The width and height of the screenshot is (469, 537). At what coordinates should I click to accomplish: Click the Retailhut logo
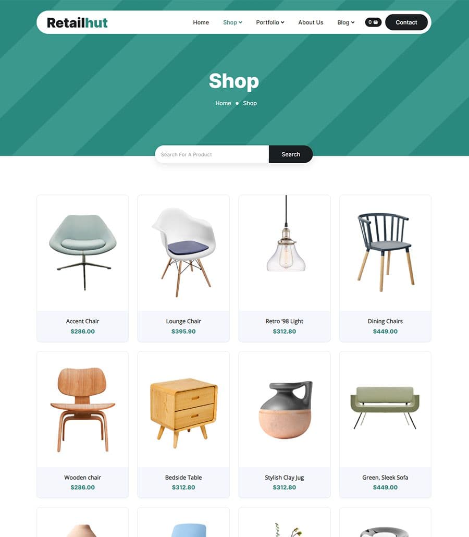[x=77, y=22]
